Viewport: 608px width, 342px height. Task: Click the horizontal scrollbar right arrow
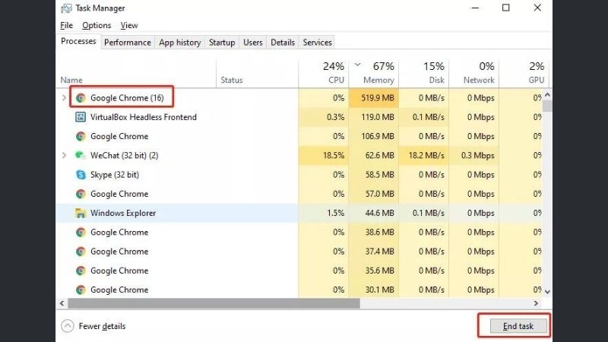click(x=536, y=303)
